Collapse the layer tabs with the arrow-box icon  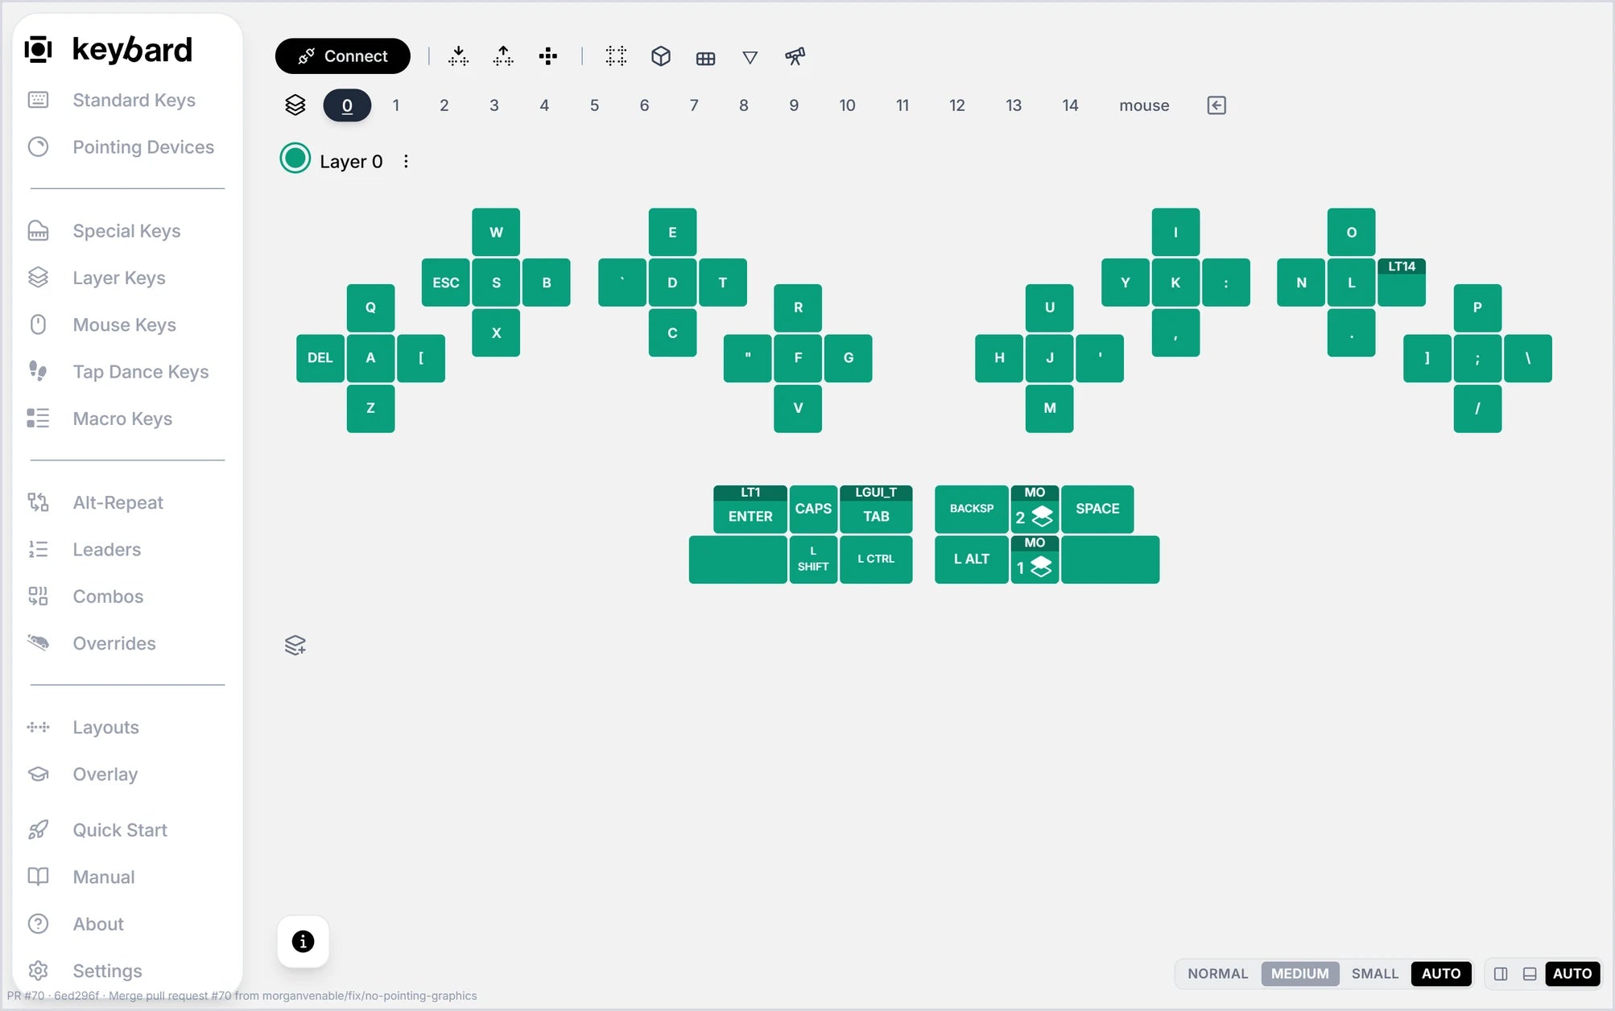pyautogui.click(x=1216, y=105)
